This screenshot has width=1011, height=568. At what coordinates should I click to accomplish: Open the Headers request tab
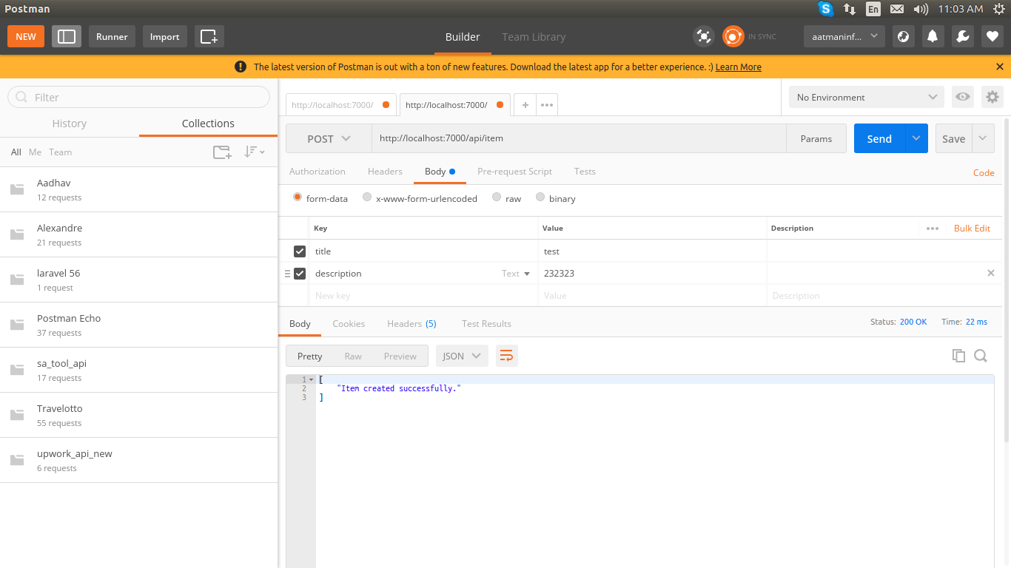coord(385,172)
